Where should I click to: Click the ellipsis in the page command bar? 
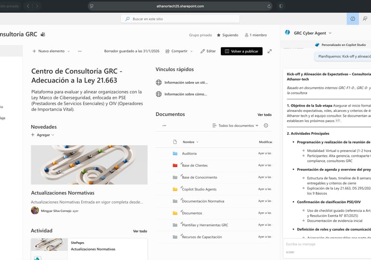[x=80, y=51]
